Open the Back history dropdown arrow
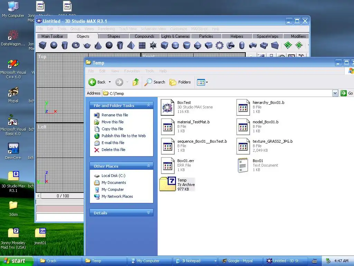 (x=110, y=82)
